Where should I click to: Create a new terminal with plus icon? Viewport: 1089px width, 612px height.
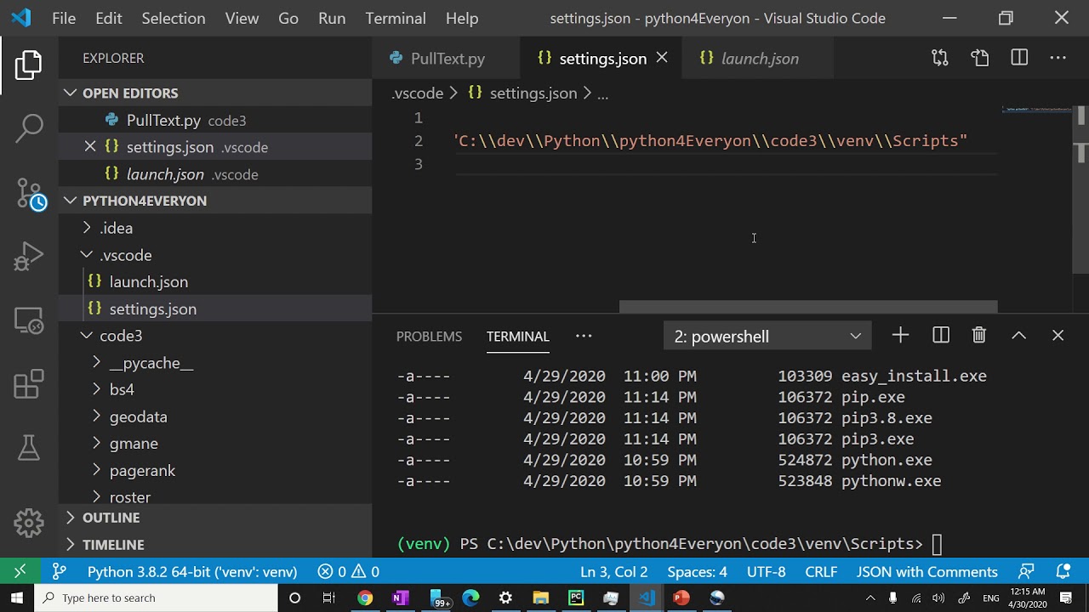click(900, 336)
